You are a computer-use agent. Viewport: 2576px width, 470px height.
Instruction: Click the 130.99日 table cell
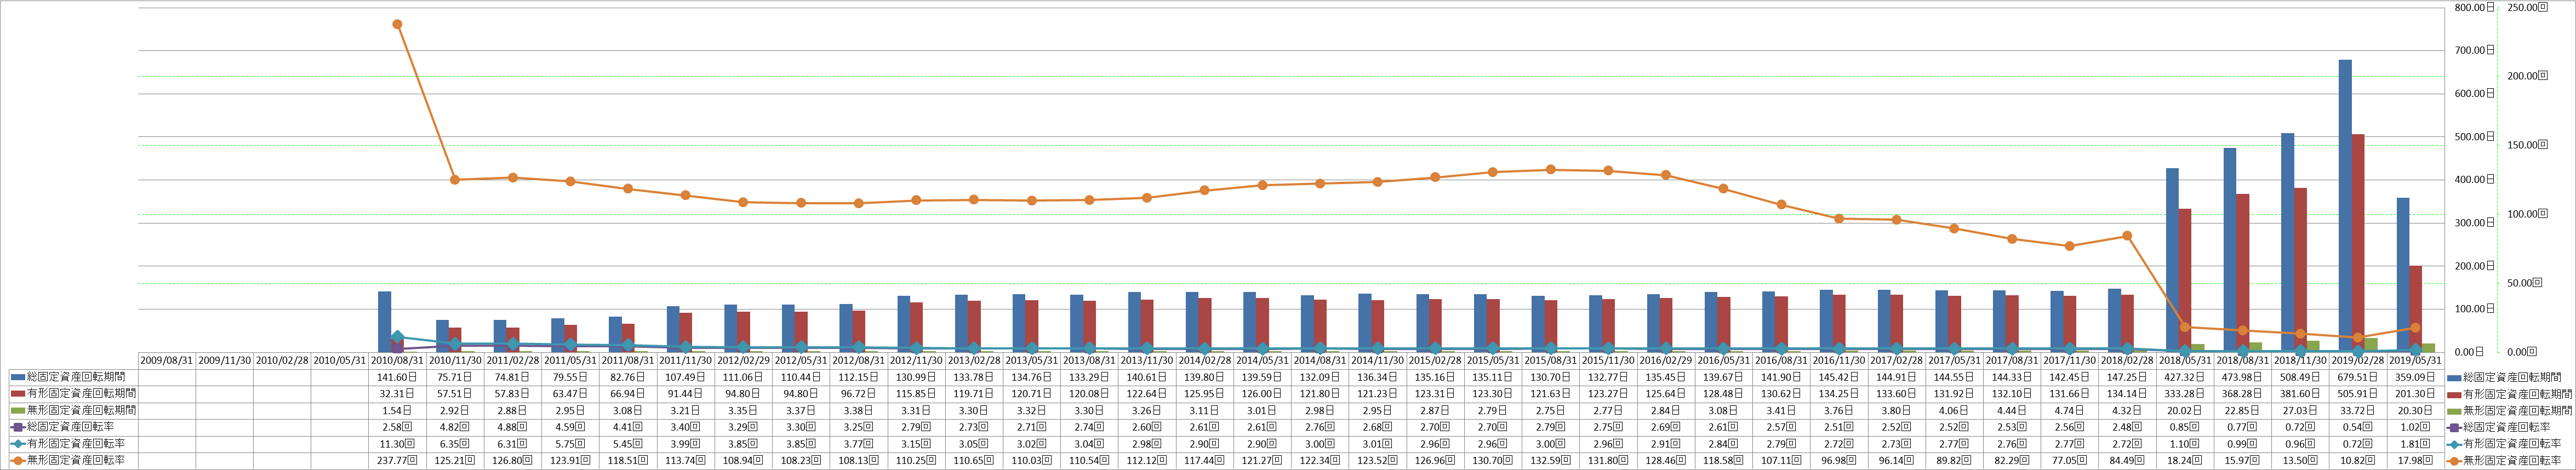[x=916, y=377]
